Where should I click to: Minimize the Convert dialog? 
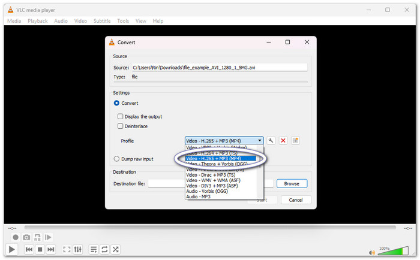tap(269, 42)
